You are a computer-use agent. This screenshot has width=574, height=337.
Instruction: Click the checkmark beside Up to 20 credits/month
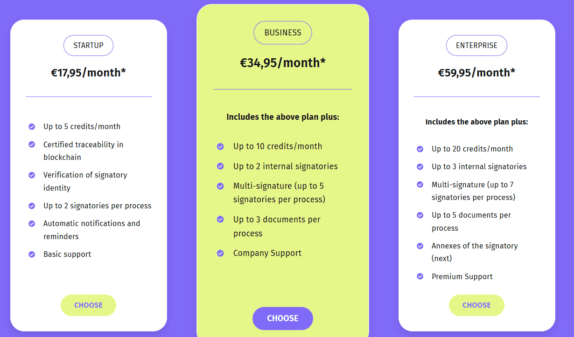419,149
